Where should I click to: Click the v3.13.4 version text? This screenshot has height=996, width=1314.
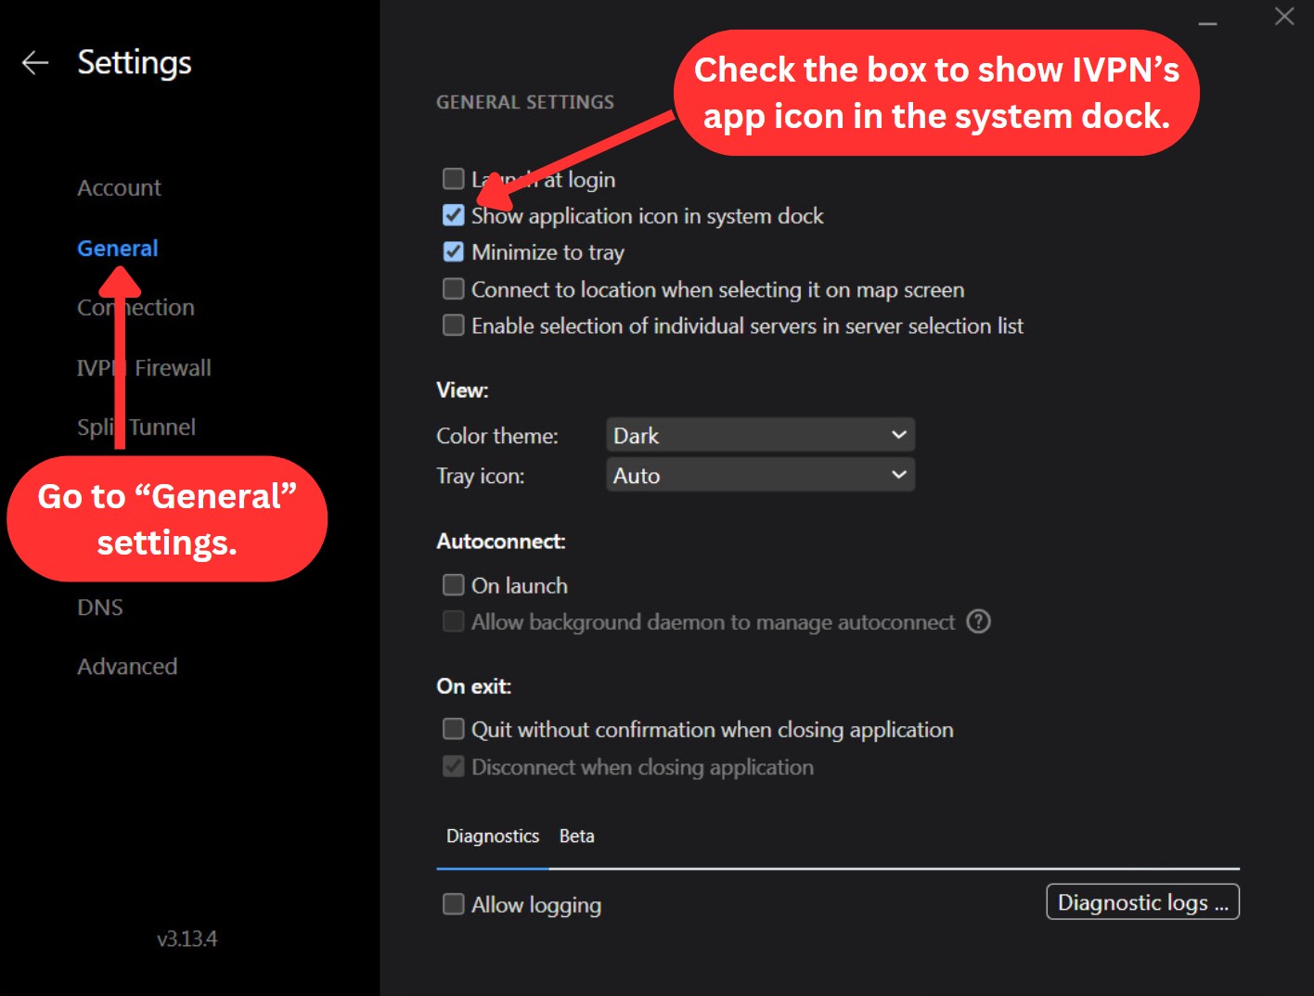187,939
